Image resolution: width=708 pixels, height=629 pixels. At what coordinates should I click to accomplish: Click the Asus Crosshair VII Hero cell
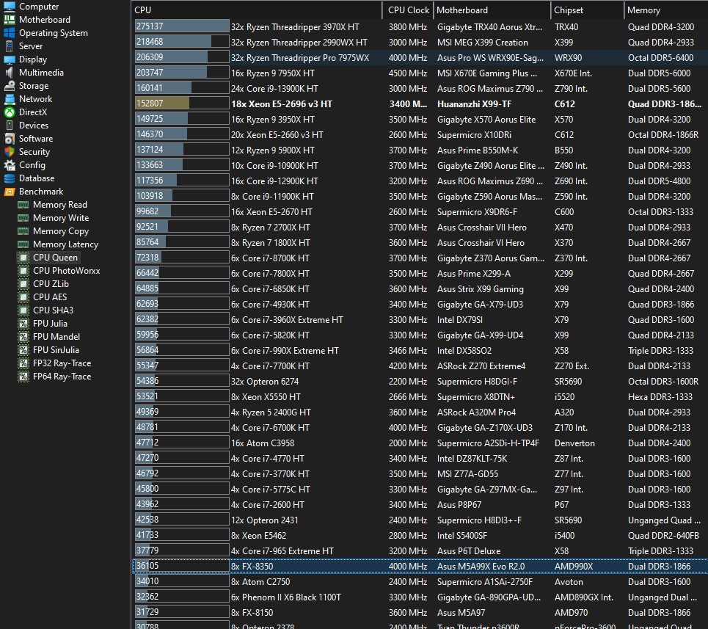tap(482, 227)
